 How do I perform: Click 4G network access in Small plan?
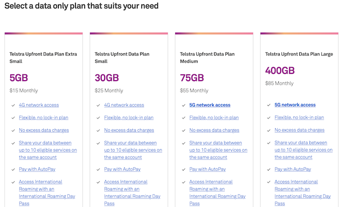click(124, 105)
